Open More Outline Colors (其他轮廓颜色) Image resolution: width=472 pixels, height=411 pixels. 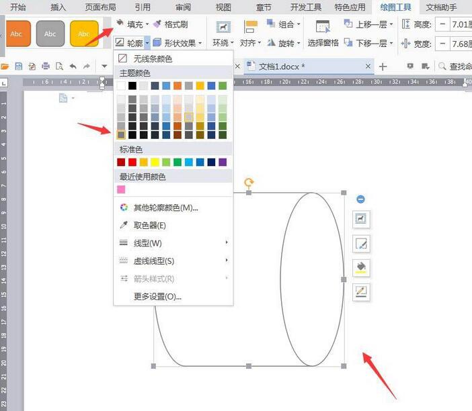[173, 208]
